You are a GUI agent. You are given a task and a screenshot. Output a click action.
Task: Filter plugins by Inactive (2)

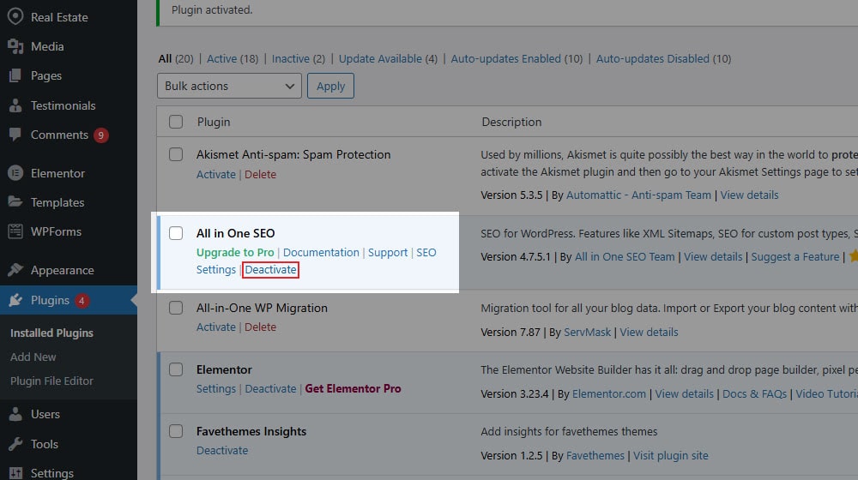299,58
